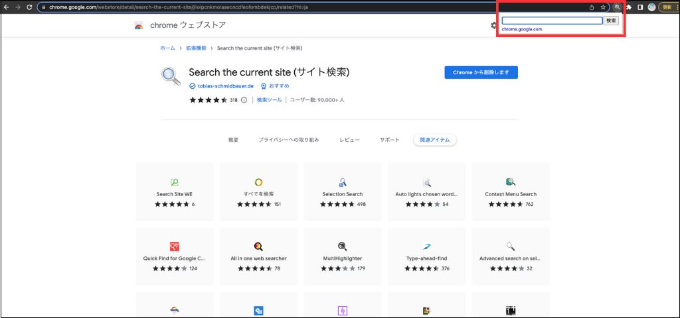This screenshot has width=680, height=318.
Task: Open the Advanced search on selection icon
Action: (x=511, y=246)
